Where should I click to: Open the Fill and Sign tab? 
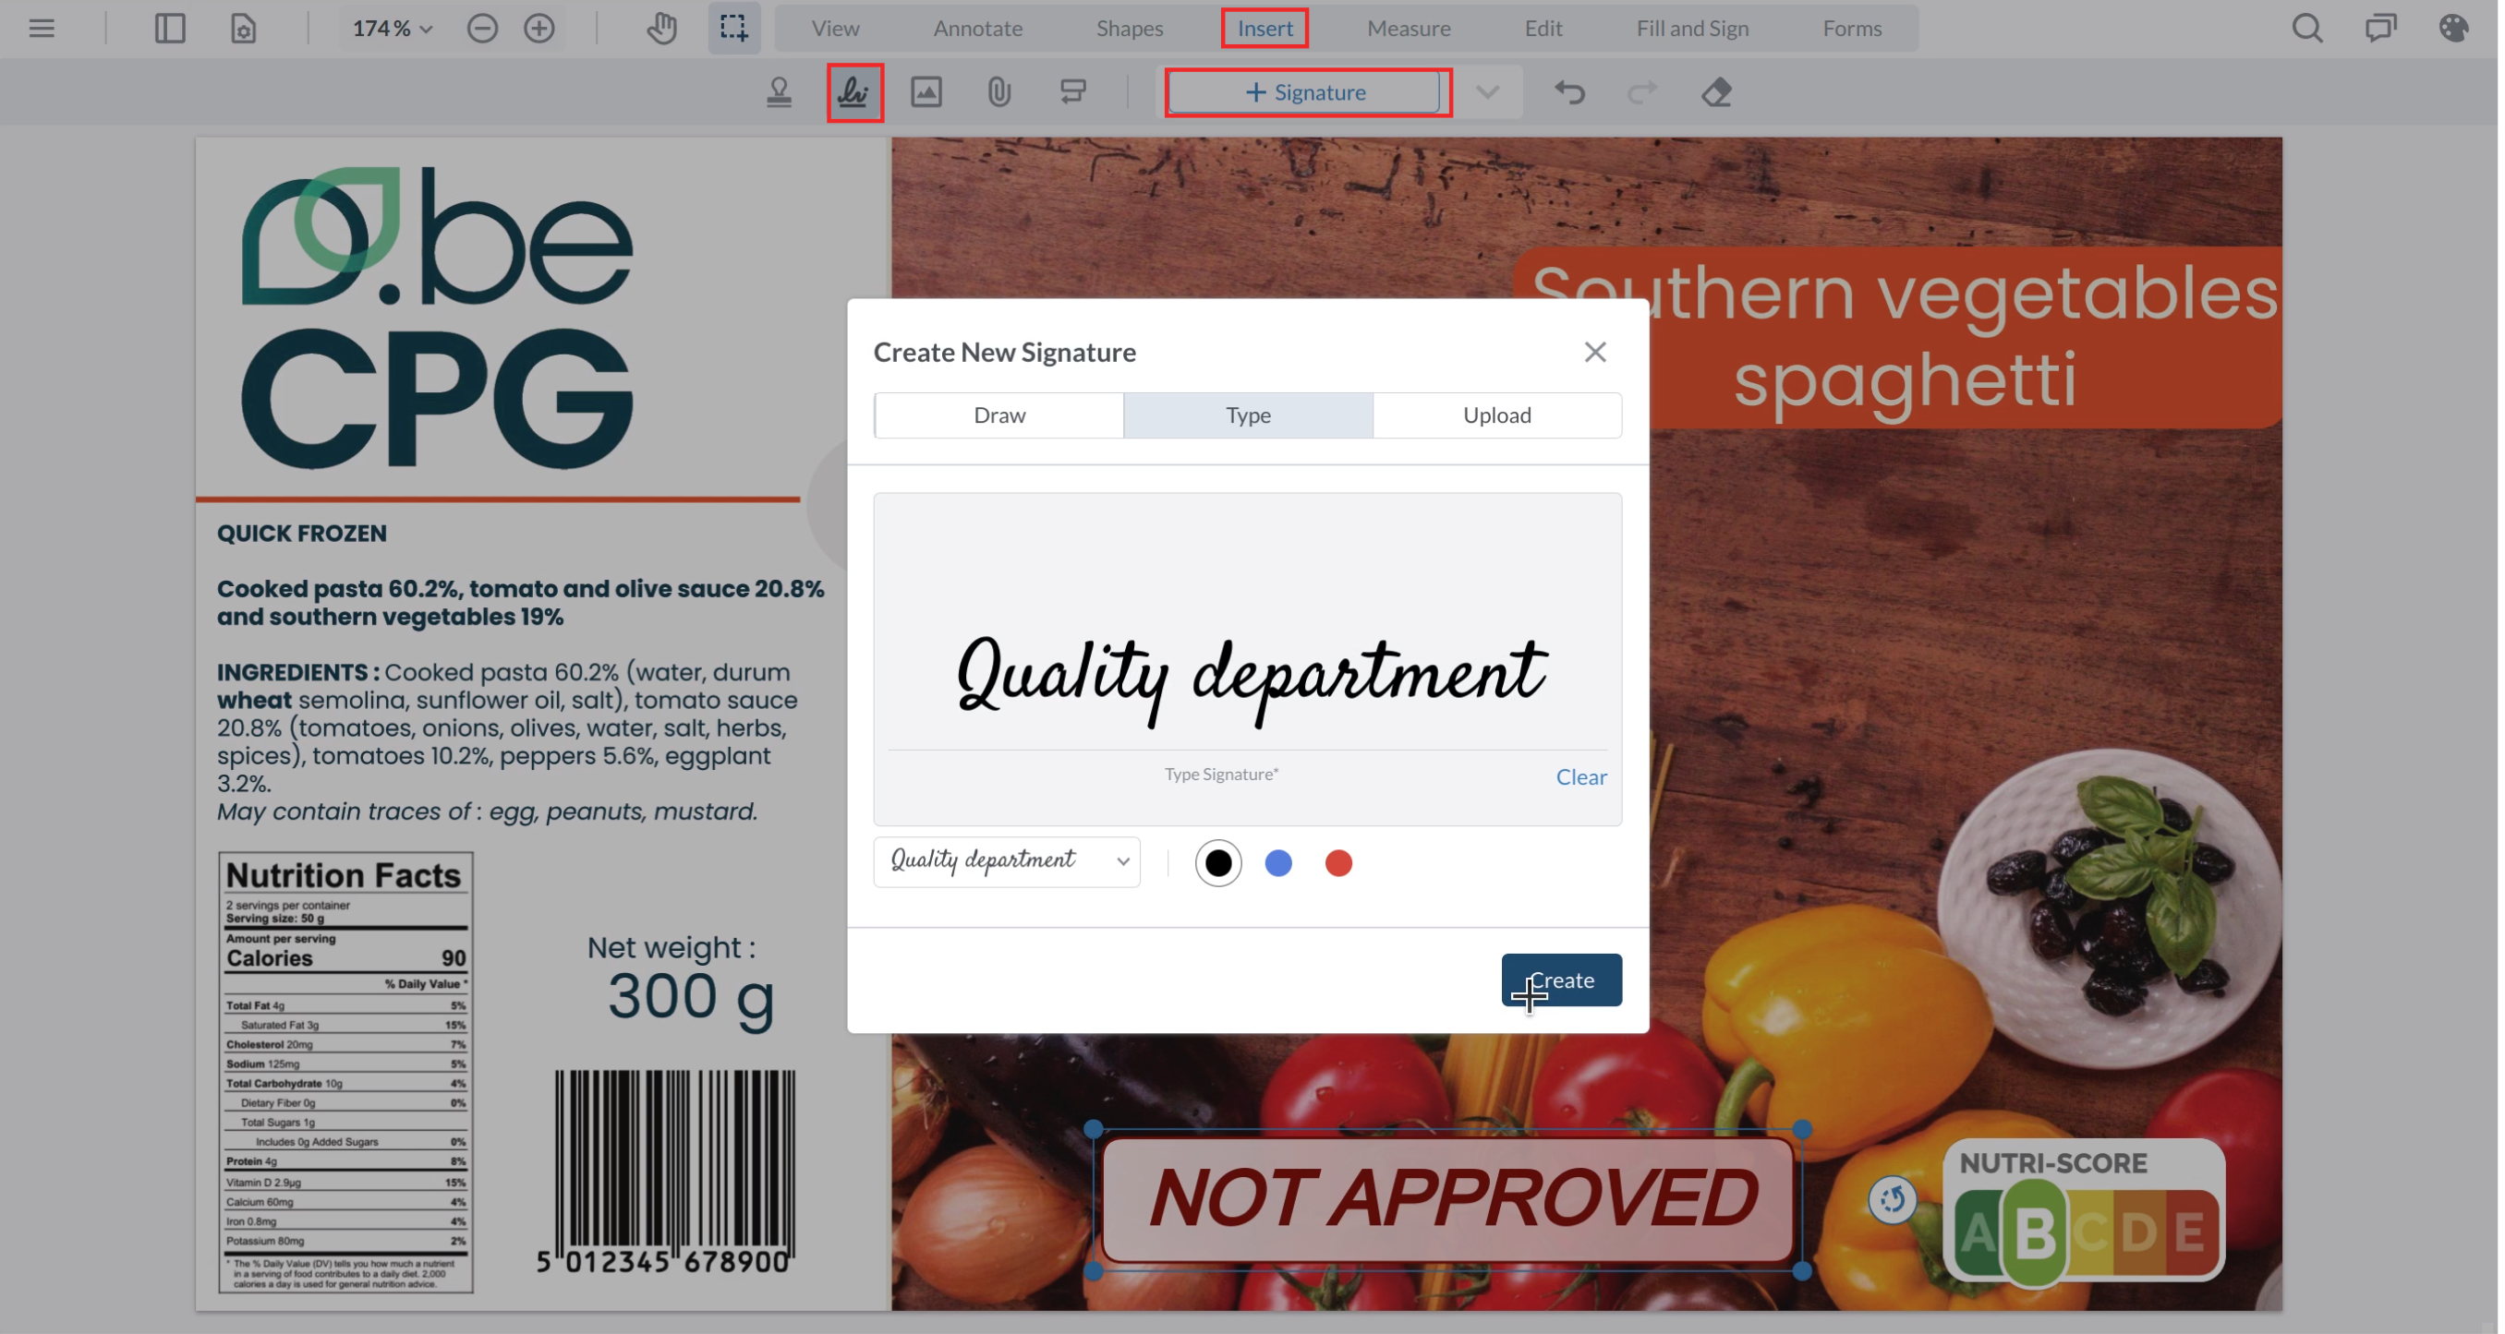(1692, 29)
